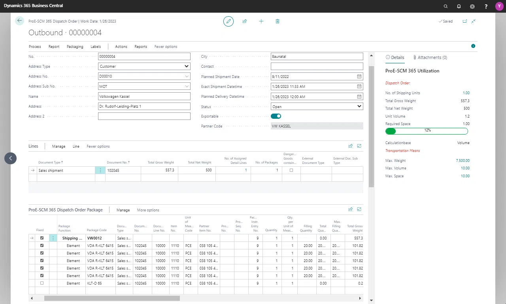Screen dimensions: 506x304
Task: Open help question mark icon
Action: tap(486, 6)
